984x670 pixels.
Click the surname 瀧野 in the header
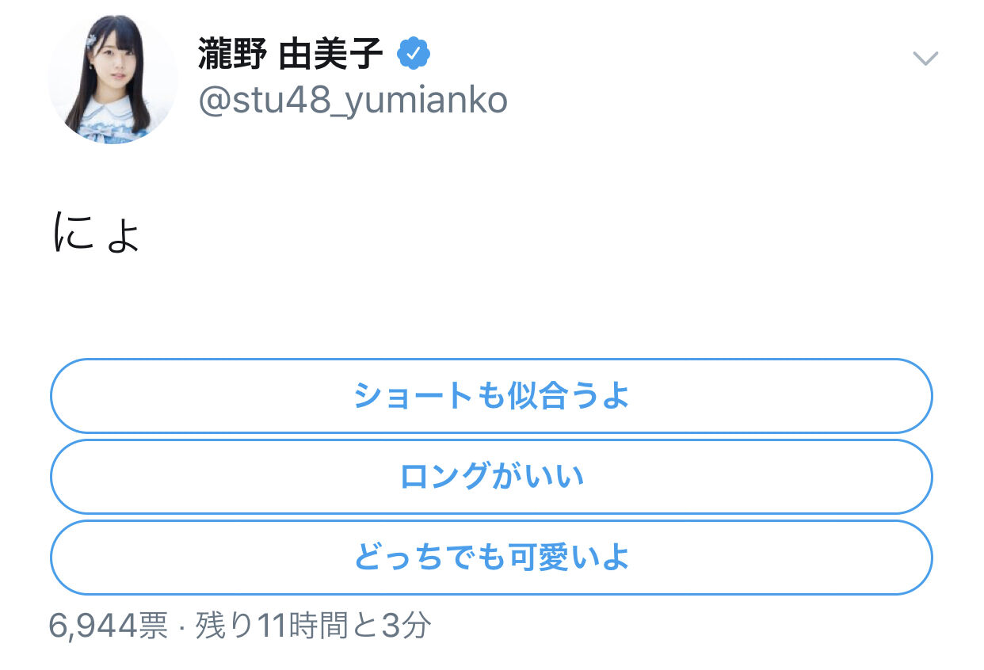tap(231, 55)
